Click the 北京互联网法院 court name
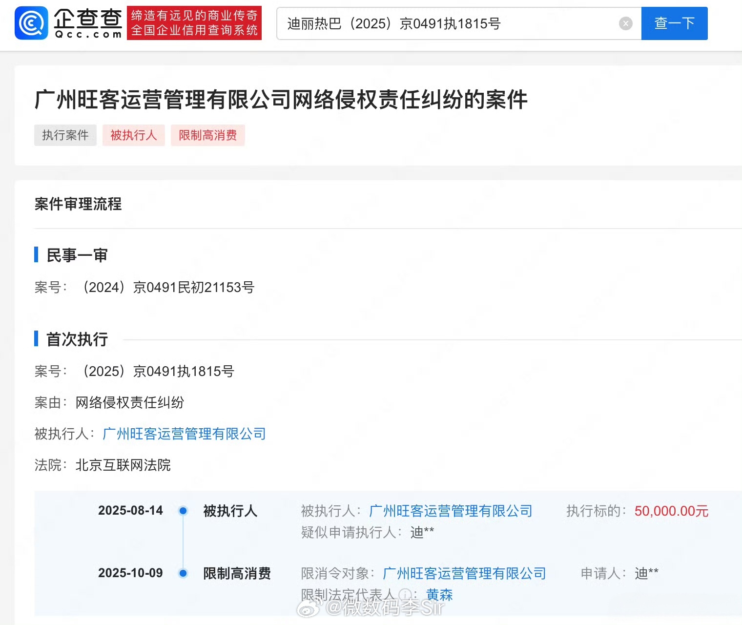 [123, 465]
